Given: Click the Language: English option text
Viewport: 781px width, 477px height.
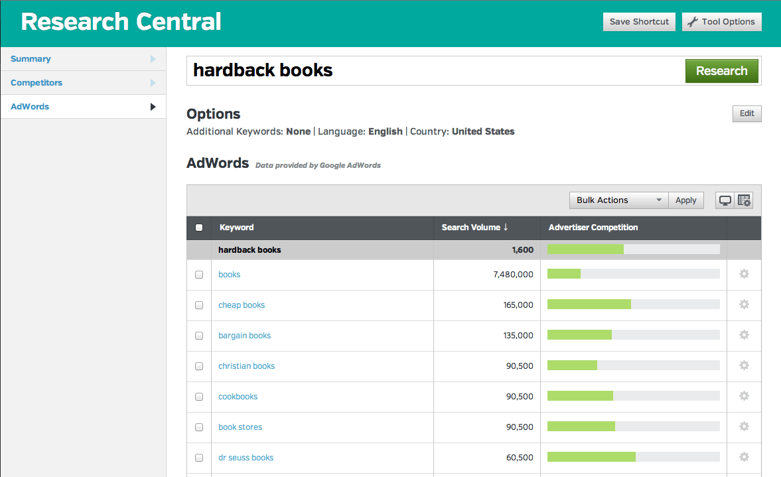Looking at the screenshot, I should click(x=360, y=131).
